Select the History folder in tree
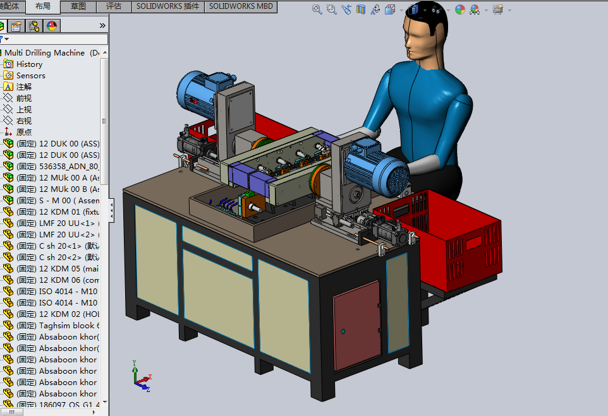This screenshot has height=416, width=608. click(x=29, y=64)
